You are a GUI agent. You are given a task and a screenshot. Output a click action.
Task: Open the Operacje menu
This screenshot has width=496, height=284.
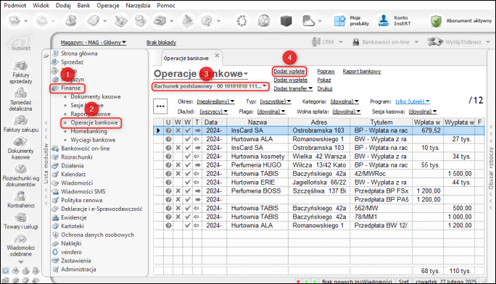point(108,5)
